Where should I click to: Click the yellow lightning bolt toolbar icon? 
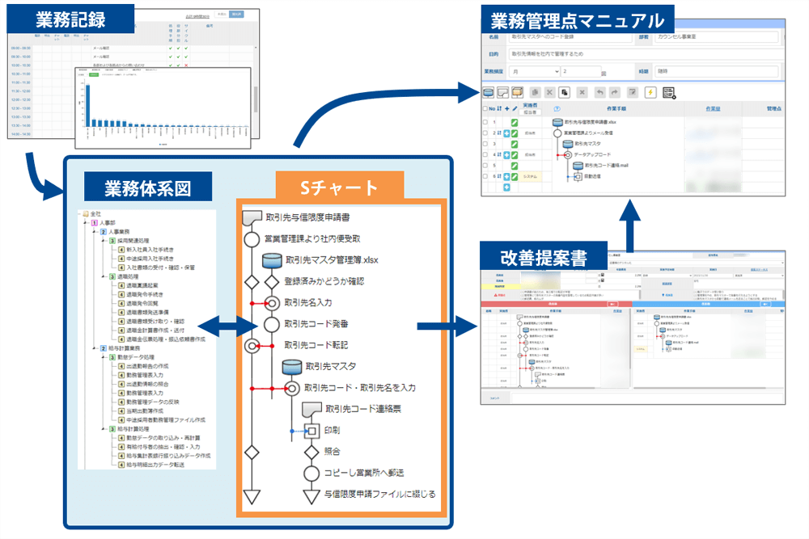pyautogui.click(x=649, y=92)
